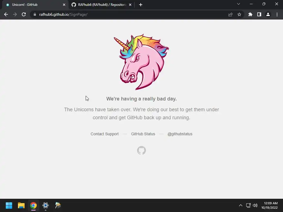283x212 pixels.
Task: Click Chrome icon in taskbar
Action: 33,205
